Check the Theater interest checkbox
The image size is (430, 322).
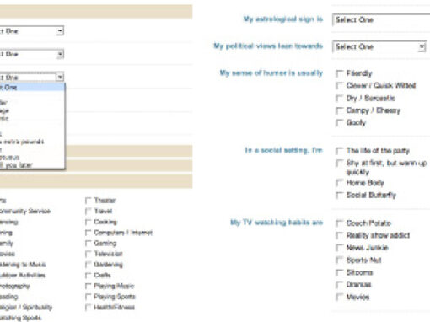pos(89,201)
